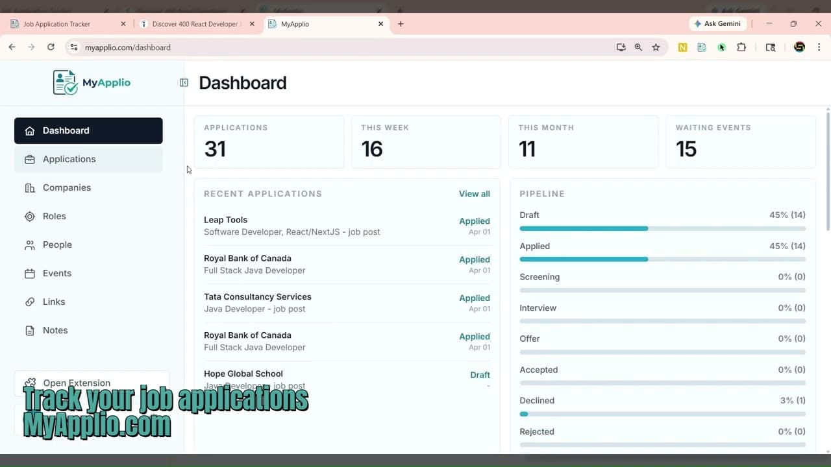Viewport: 831px width, 467px height.
Task: Click the Interview pipeline stage label
Action: click(x=538, y=308)
